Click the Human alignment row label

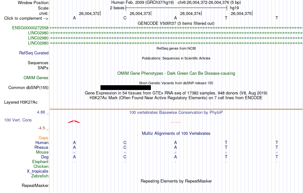pos(42,142)
